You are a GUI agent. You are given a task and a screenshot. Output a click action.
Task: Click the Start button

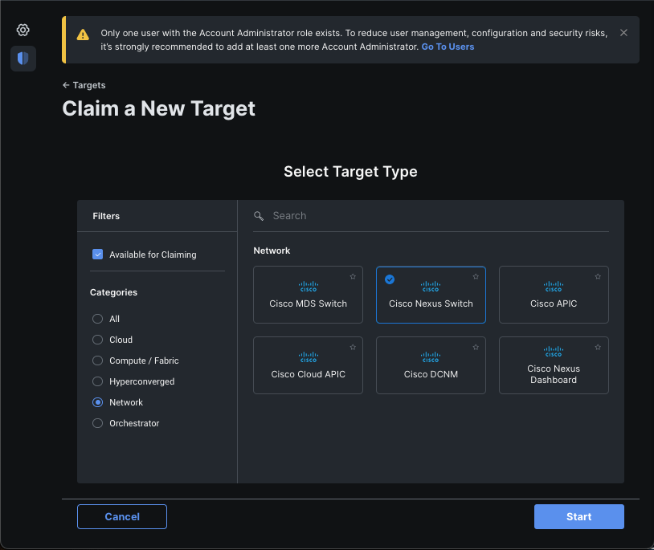pyautogui.click(x=579, y=516)
